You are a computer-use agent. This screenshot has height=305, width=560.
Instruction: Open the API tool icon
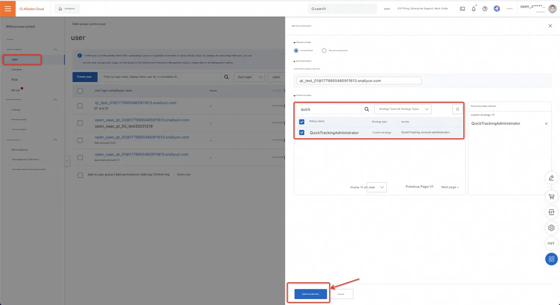(551, 212)
